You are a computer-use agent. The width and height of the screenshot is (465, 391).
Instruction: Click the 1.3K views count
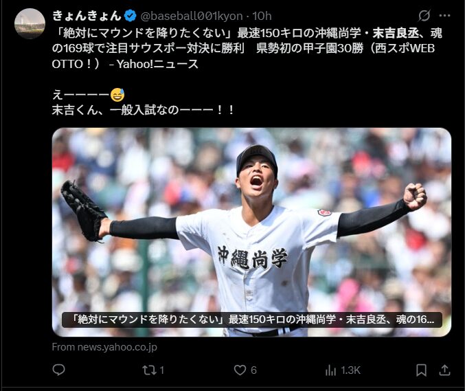(x=350, y=370)
